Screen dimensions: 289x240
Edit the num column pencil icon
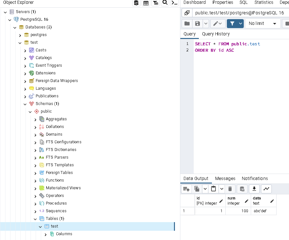point(246,201)
